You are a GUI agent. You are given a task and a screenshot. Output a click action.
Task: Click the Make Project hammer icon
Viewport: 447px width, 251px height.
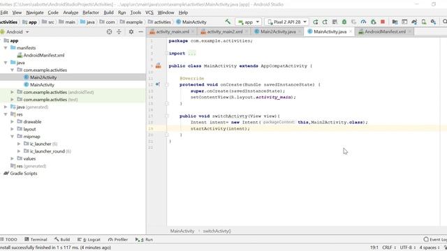pyautogui.click(x=228, y=22)
